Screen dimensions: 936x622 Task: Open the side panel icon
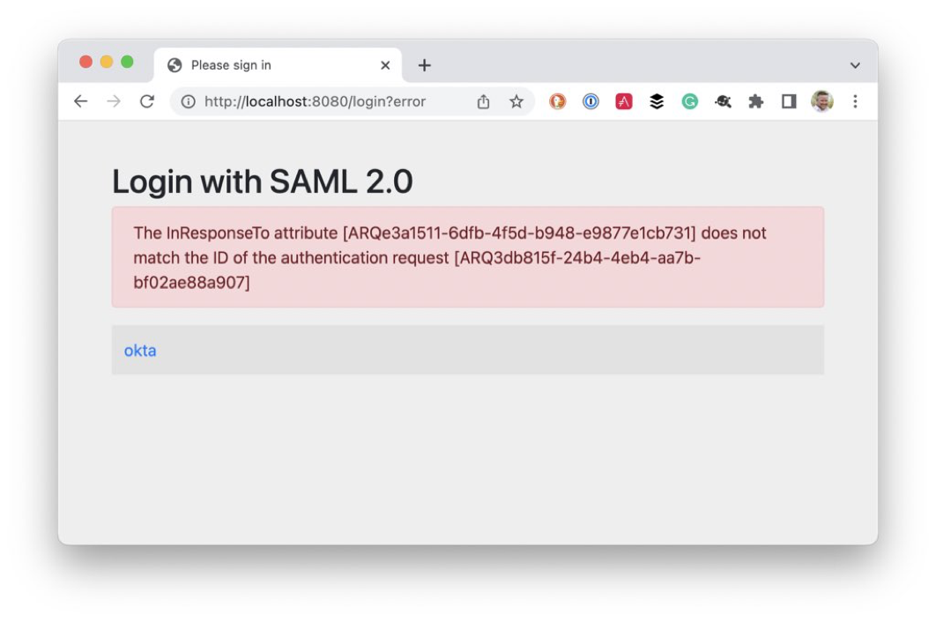[x=788, y=100]
